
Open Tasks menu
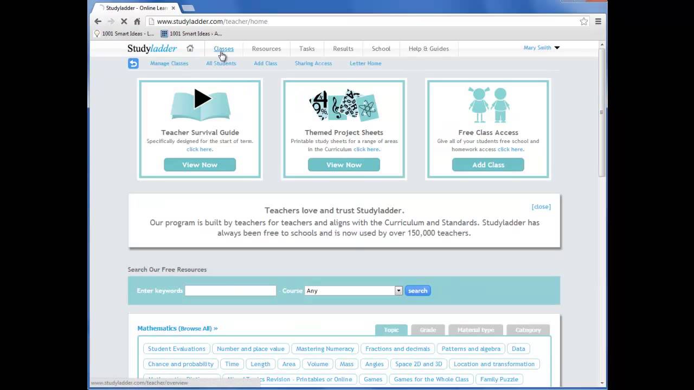(307, 49)
